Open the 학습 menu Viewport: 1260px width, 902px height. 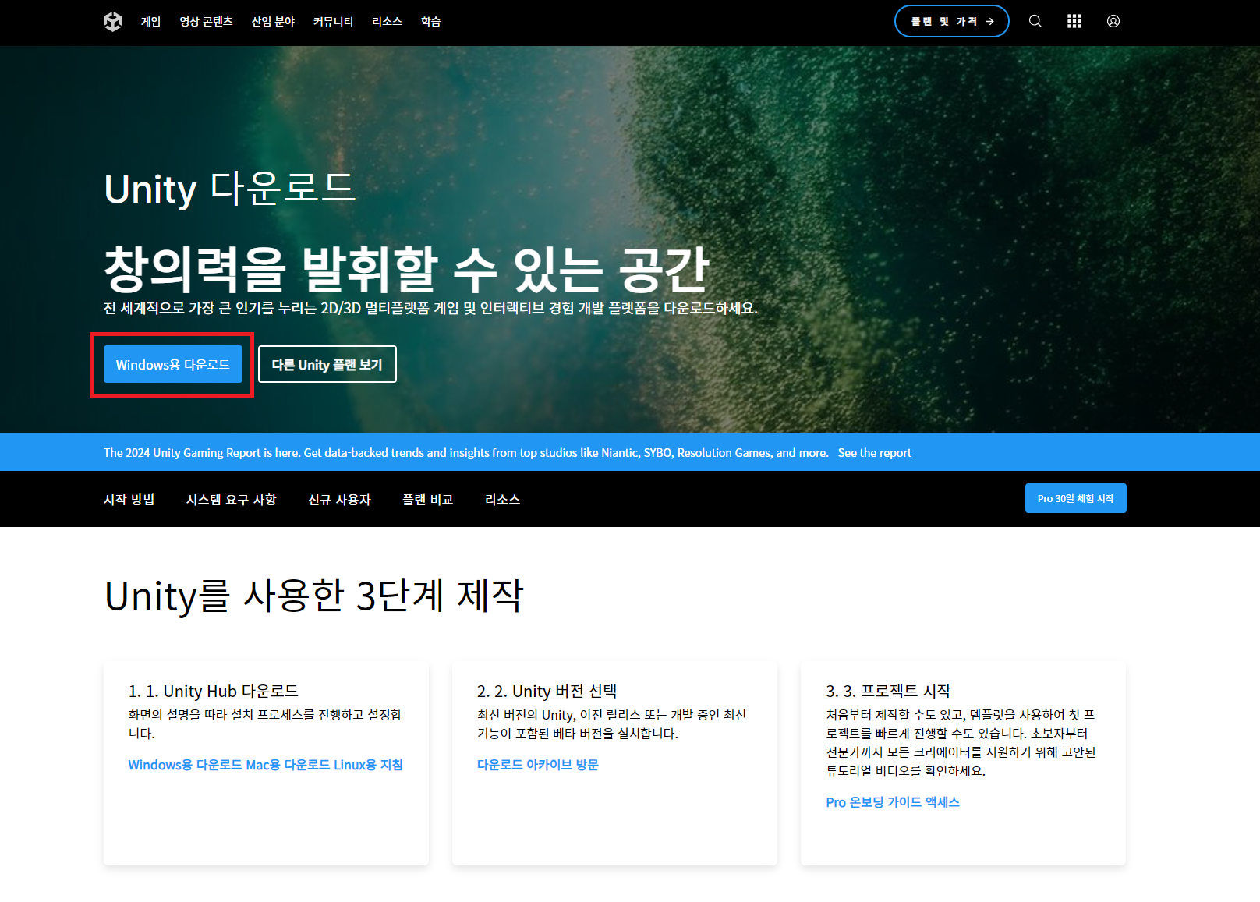click(x=430, y=22)
